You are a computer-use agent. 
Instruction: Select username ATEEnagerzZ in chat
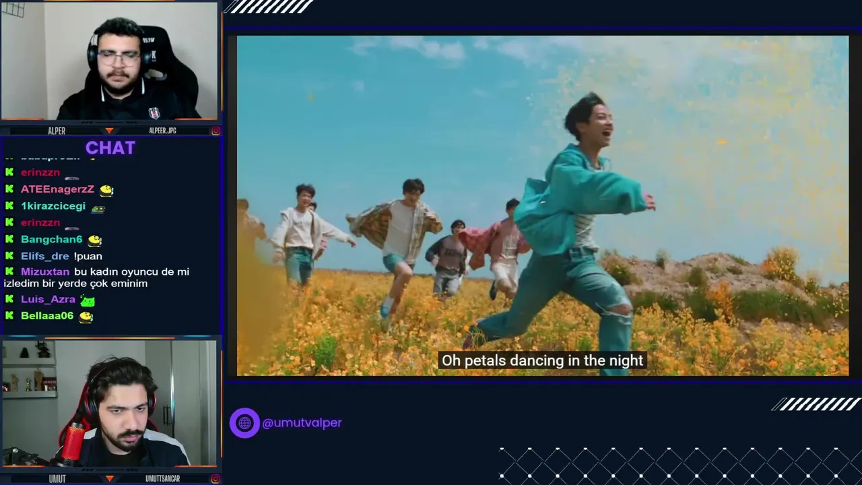[57, 189]
